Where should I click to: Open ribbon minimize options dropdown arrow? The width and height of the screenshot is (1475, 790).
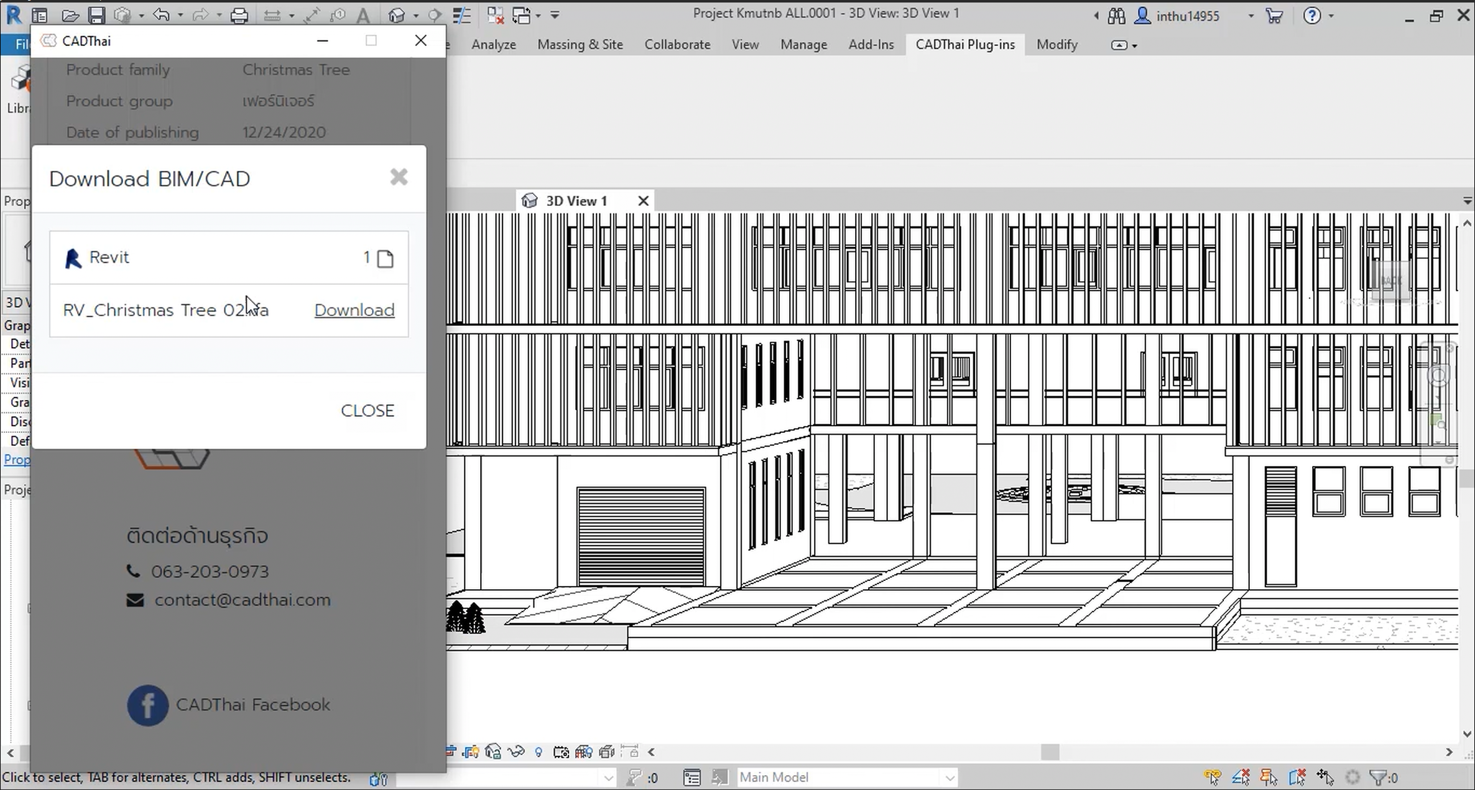1135,45
